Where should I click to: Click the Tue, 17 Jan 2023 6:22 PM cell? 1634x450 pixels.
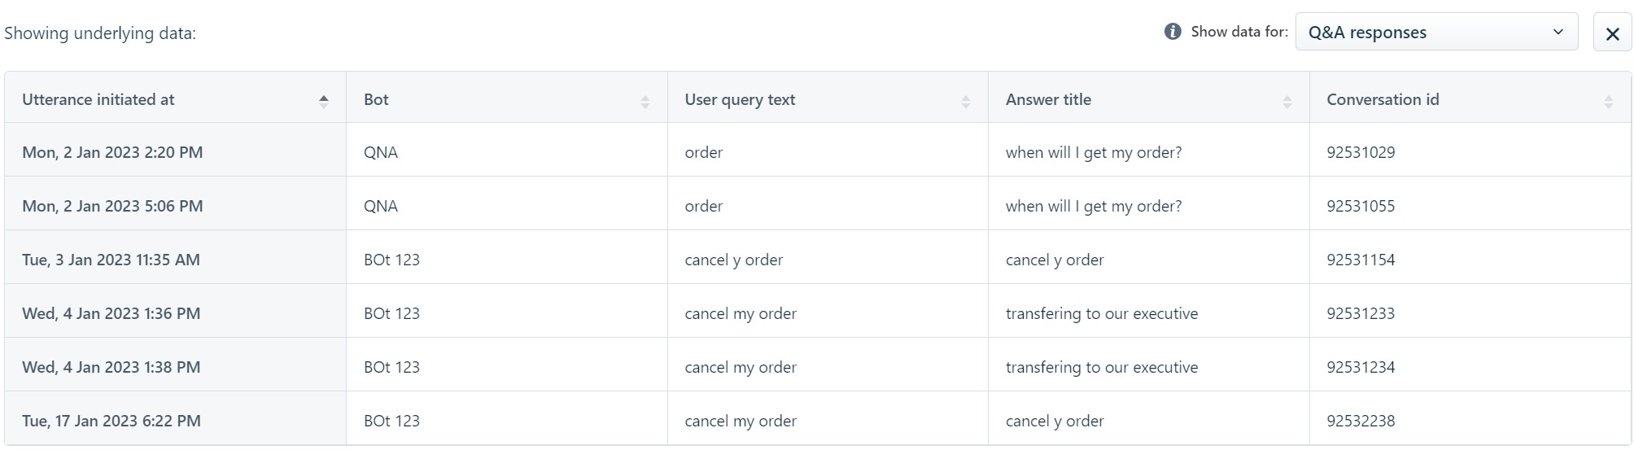pos(176,421)
